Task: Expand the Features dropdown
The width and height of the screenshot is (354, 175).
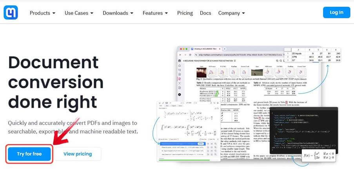Action: 155,13
